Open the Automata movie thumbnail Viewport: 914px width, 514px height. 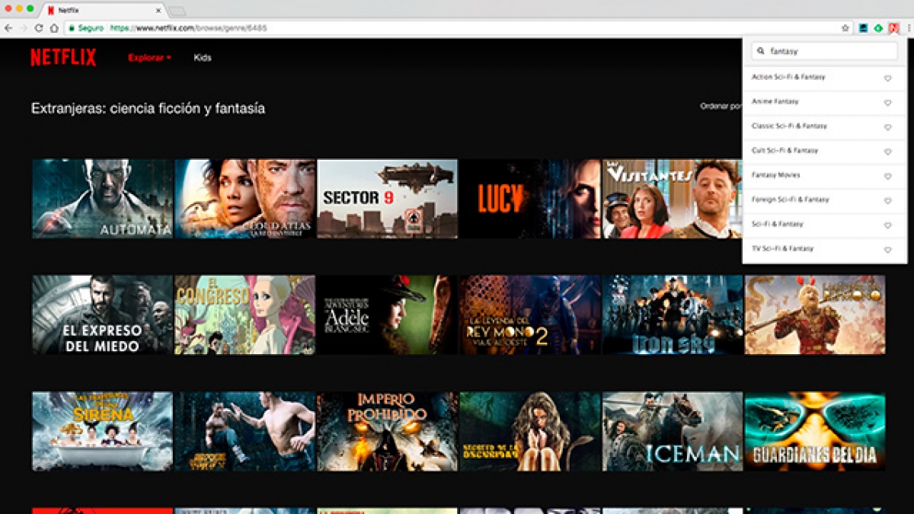coord(103,199)
